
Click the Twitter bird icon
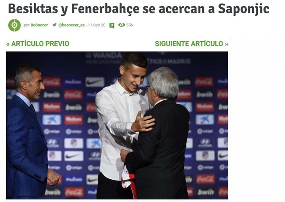pyautogui.click(x=54, y=25)
